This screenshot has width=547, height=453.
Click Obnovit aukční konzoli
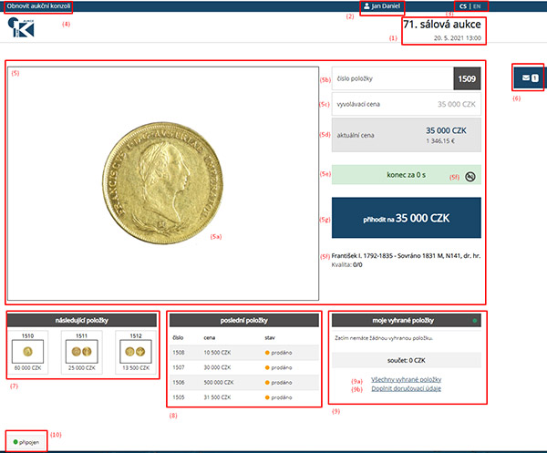click(x=38, y=6)
